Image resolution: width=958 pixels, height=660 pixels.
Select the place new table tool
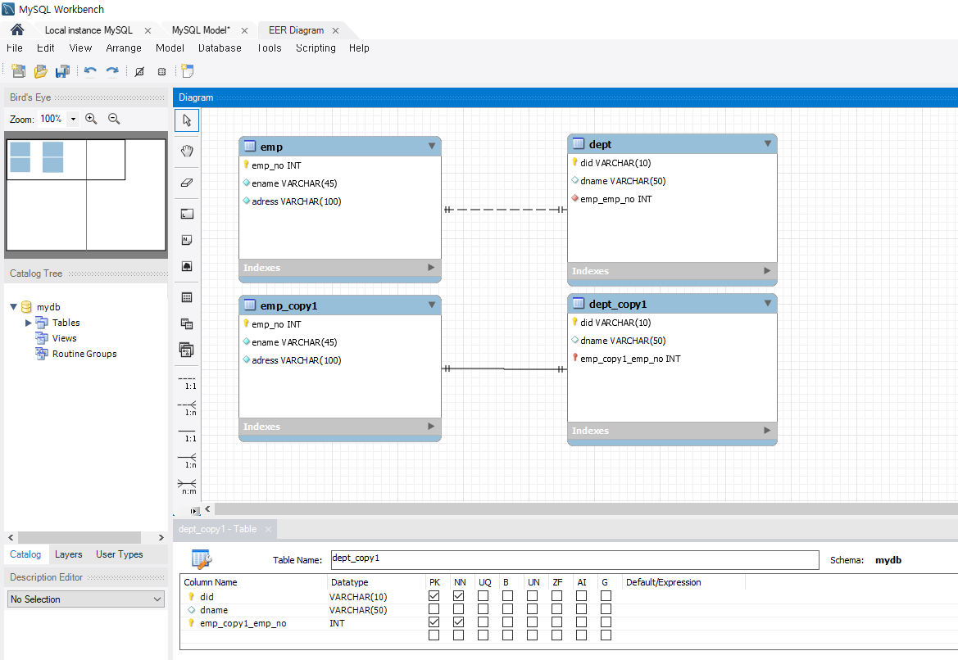[x=187, y=297]
